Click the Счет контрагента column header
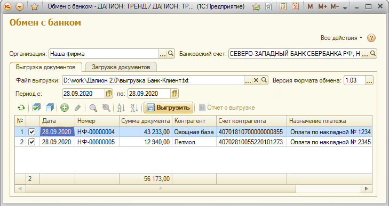 251,121
